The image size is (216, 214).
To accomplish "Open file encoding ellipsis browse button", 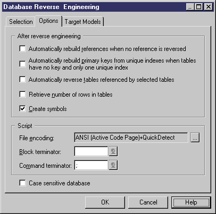I will [195, 138].
